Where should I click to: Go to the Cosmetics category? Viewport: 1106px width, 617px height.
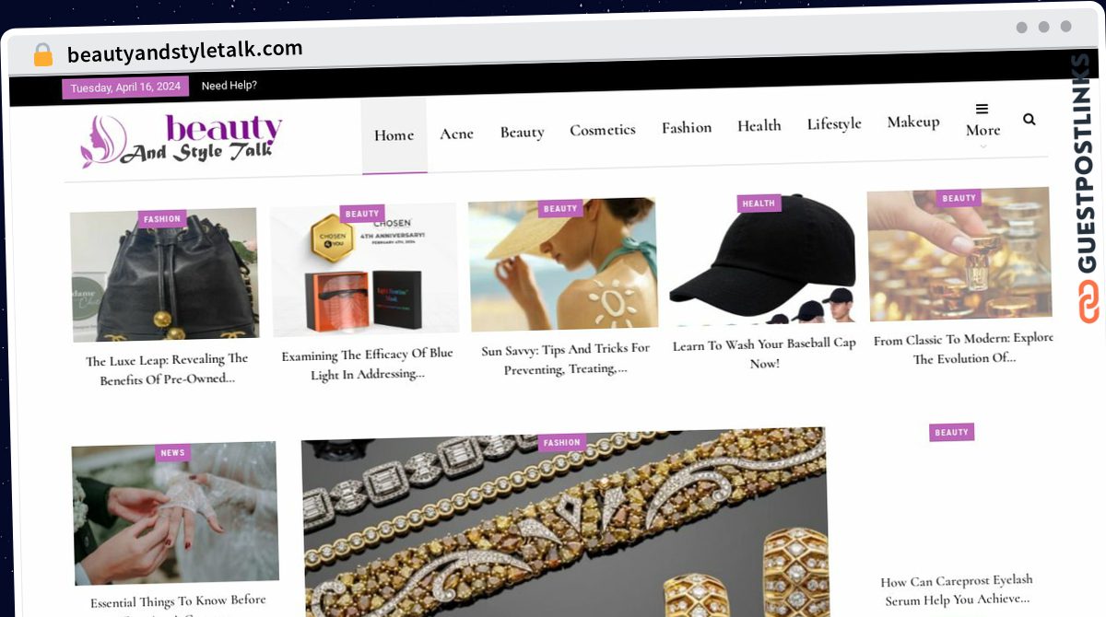(603, 130)
